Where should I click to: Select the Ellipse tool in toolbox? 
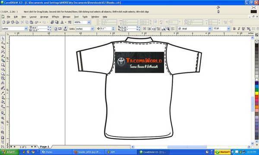(3, 69)
